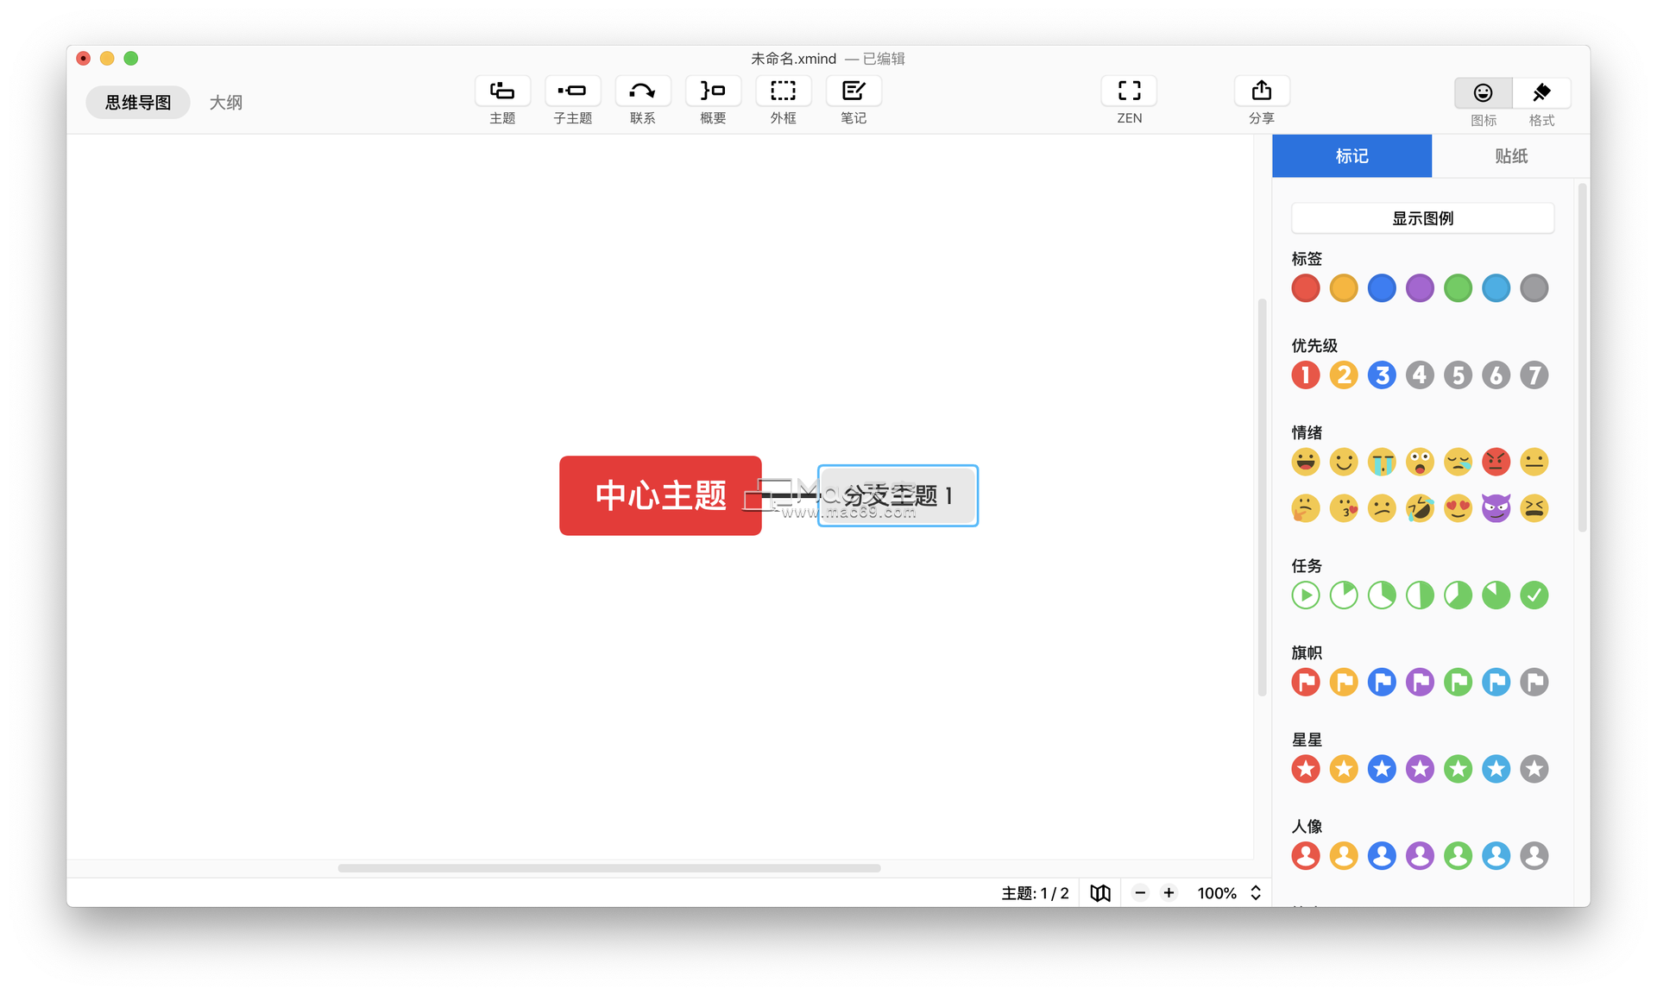Select the 中心主题 central topic node
Screen dimensions: 1657x995
point(660,495)
